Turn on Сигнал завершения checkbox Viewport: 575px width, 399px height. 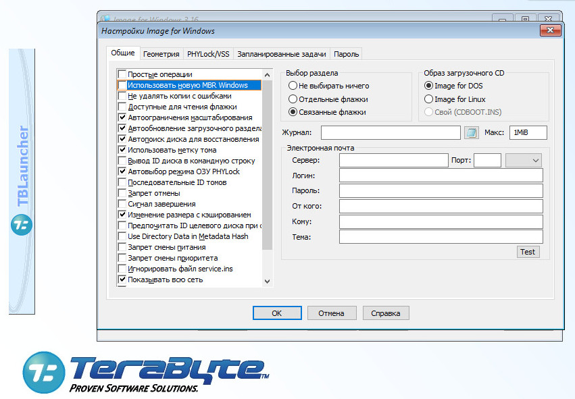pyautogui.click(x=122, y=204)
